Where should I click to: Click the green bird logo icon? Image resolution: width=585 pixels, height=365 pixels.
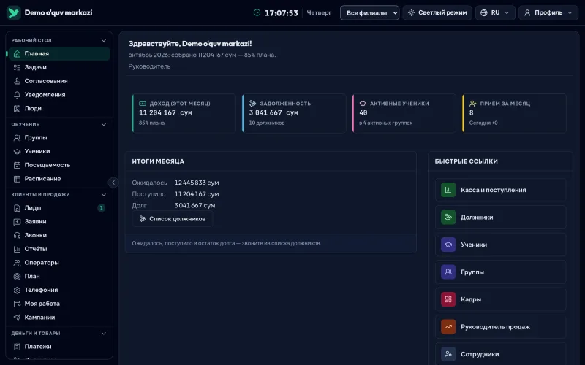14,12
